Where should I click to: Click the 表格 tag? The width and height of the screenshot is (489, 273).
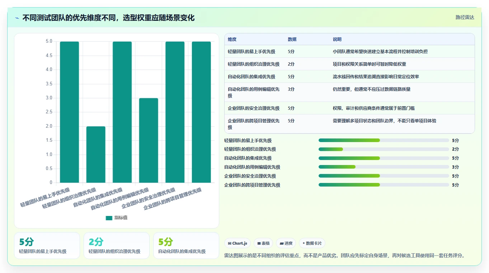pos(263,243)
